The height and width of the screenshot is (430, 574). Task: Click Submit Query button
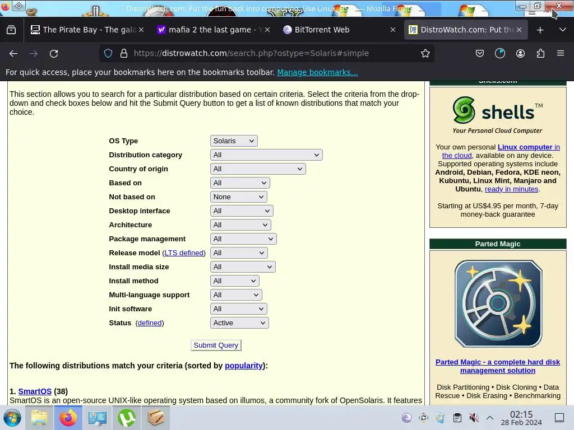click(216, 345)
